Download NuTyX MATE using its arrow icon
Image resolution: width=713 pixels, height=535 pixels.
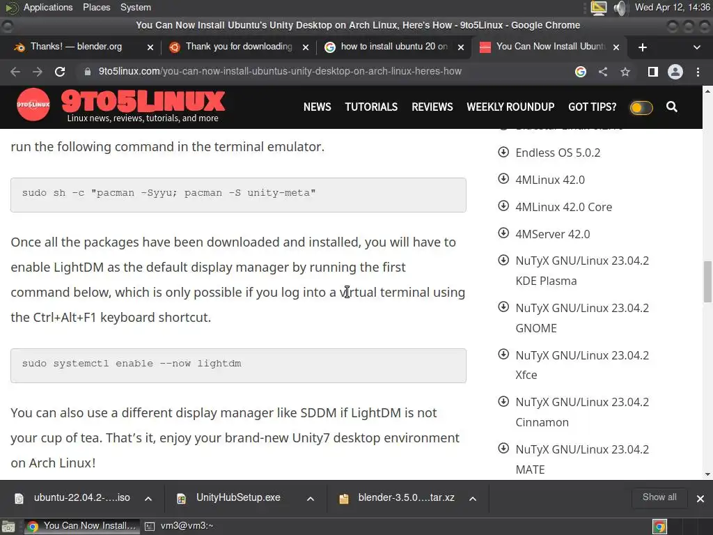tap(503, 449)
